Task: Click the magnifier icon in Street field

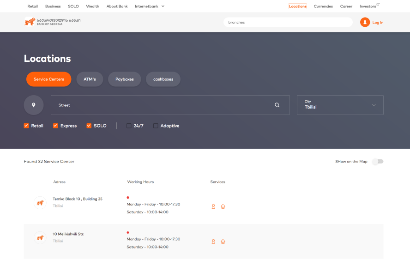Action: (277, 105)
